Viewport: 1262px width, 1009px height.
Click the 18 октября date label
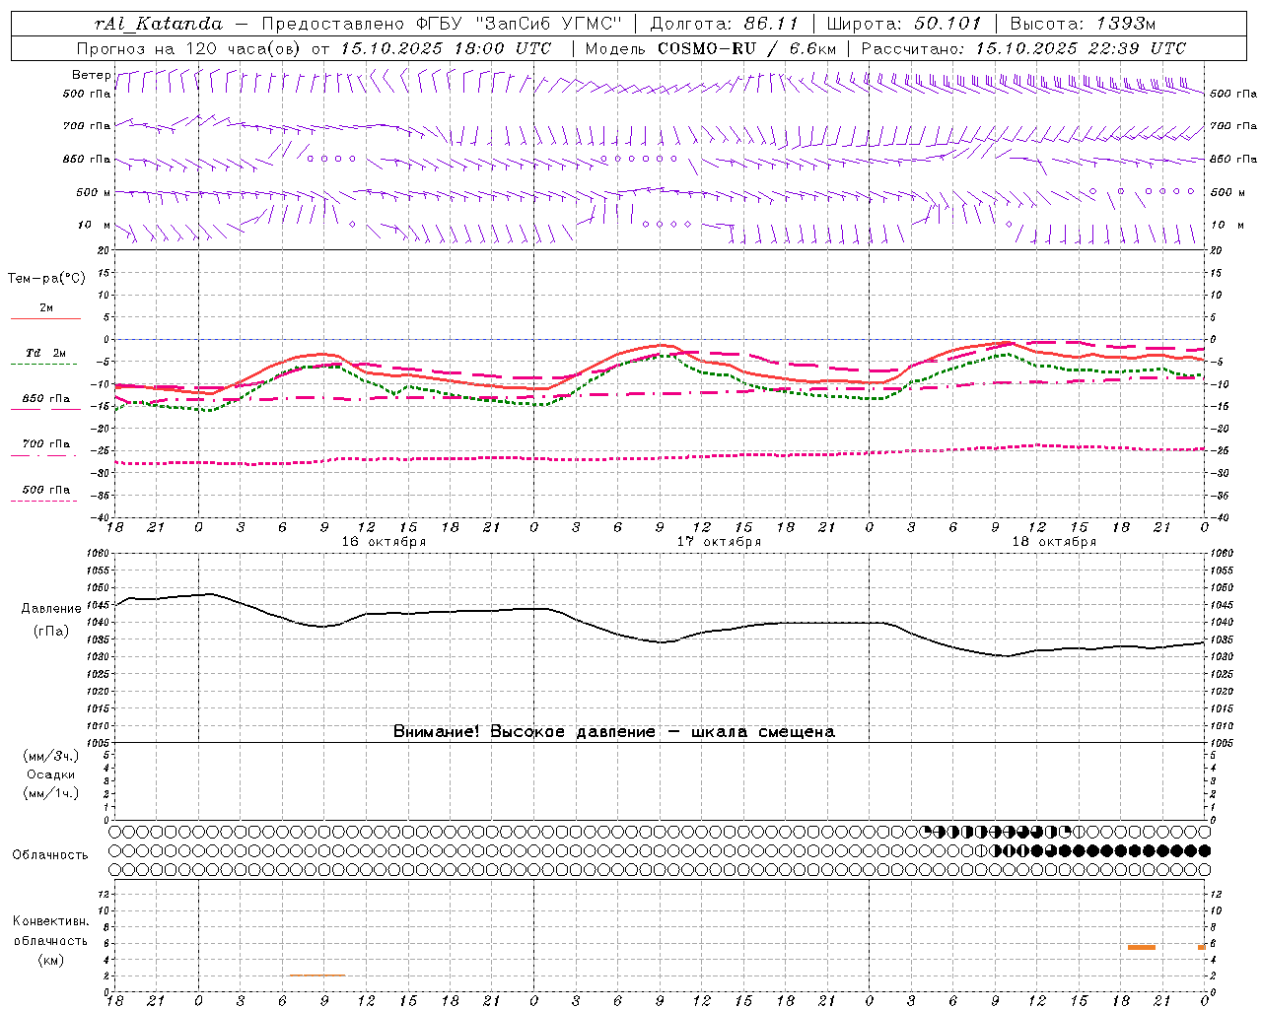click(1054, 542)
